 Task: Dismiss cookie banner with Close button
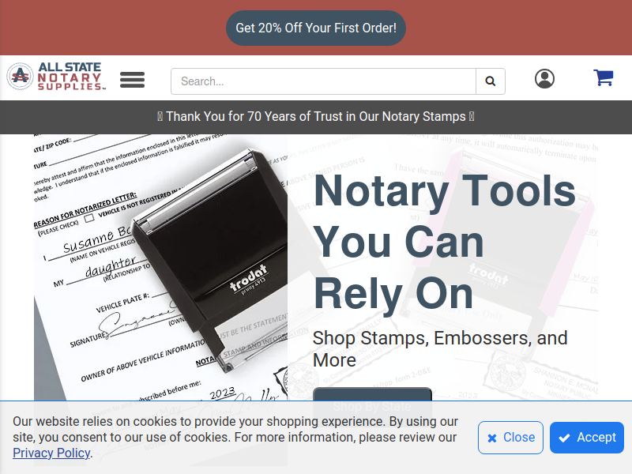510,438
